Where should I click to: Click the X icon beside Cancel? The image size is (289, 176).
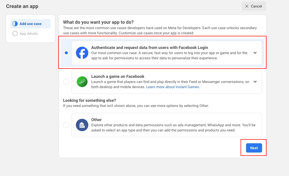[x=247, y=6]
